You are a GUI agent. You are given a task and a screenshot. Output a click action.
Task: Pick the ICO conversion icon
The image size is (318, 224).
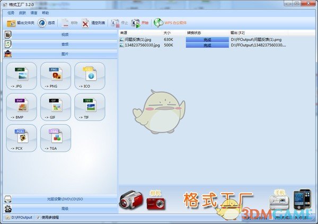click(x=89, y=75)
